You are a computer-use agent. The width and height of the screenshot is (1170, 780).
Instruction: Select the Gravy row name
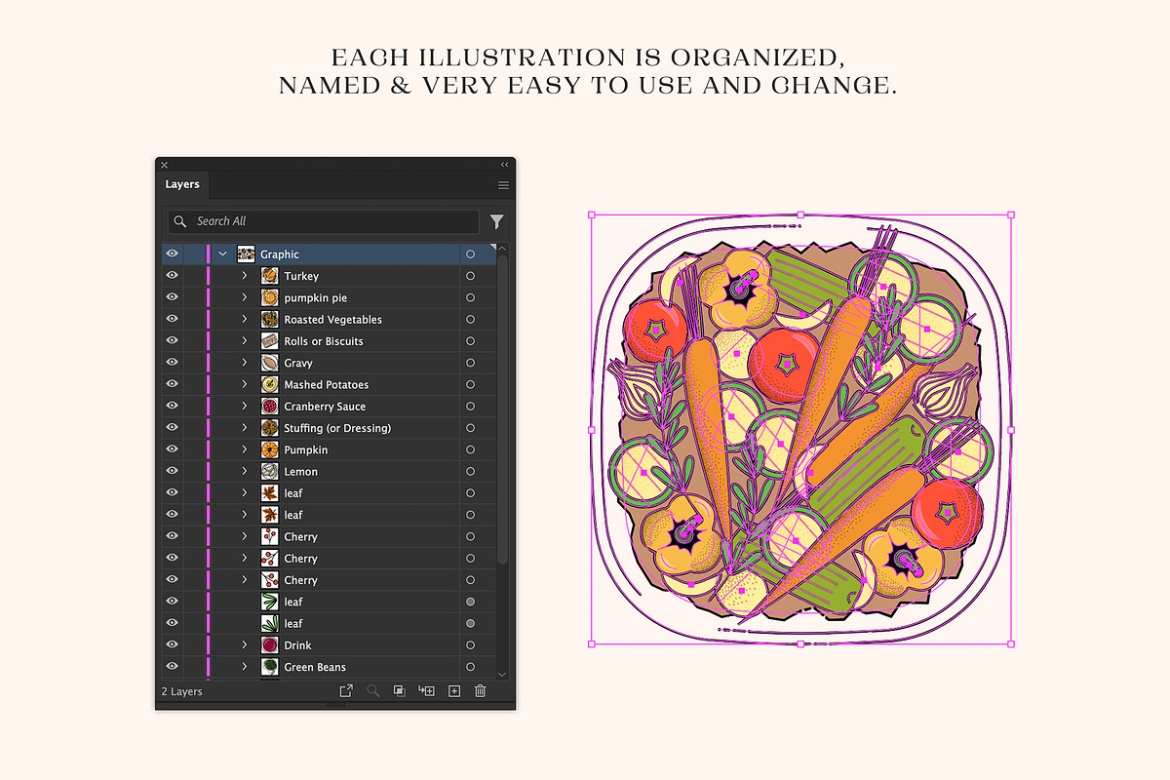click(298, 363)
